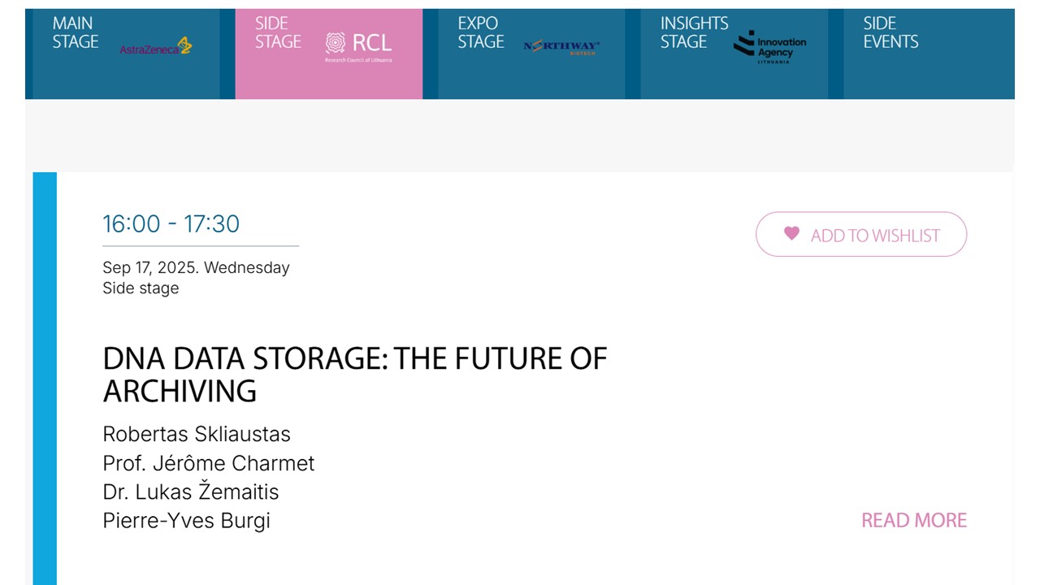Click the Read More link

pos(914,520)
